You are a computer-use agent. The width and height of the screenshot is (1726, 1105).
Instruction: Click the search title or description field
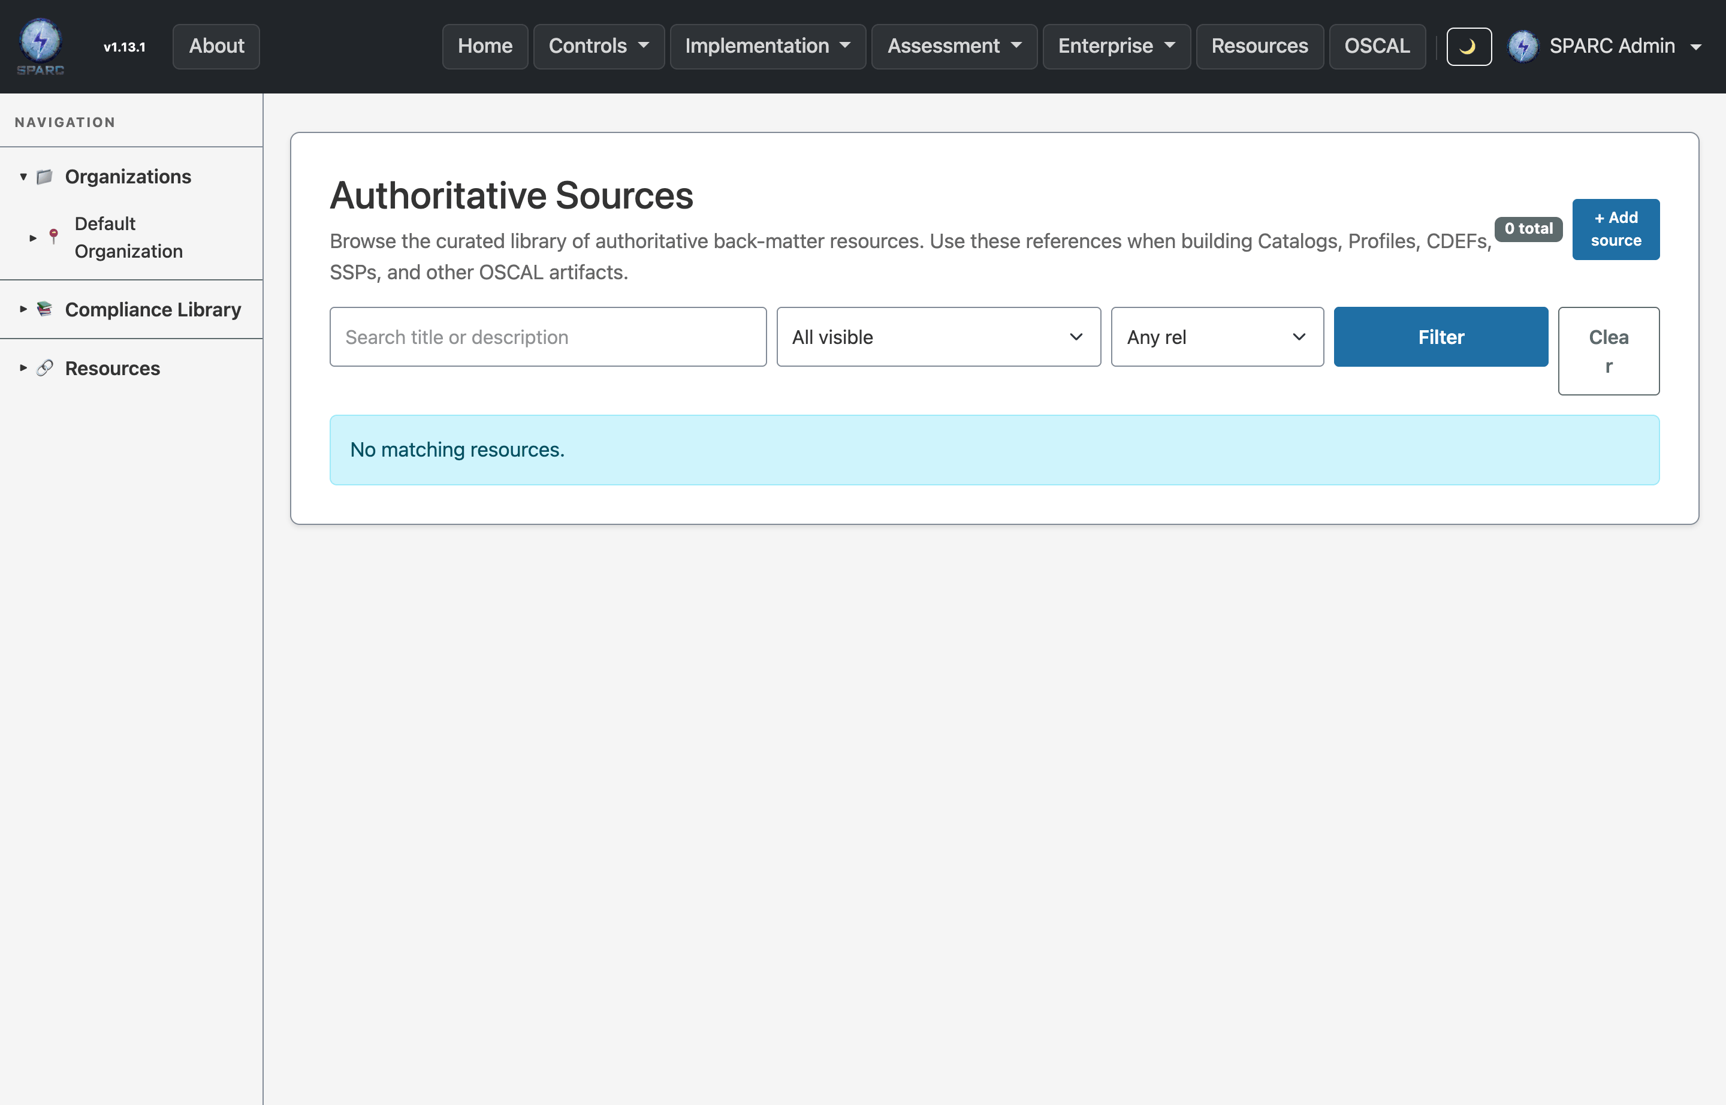tap(548, 337)
